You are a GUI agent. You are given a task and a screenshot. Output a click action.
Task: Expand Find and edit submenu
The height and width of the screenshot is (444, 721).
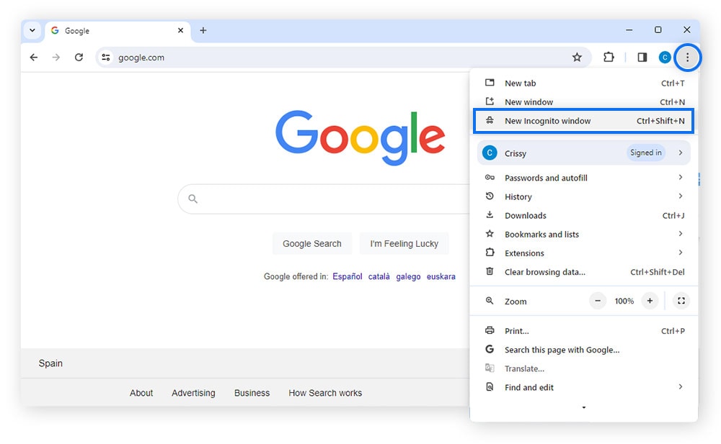(680, 386)
